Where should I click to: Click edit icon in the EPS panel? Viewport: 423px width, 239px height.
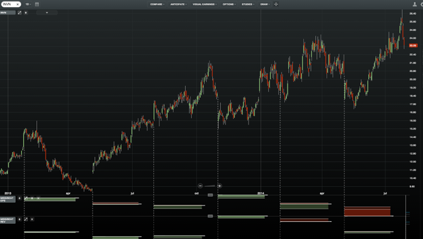pos(26,198)
